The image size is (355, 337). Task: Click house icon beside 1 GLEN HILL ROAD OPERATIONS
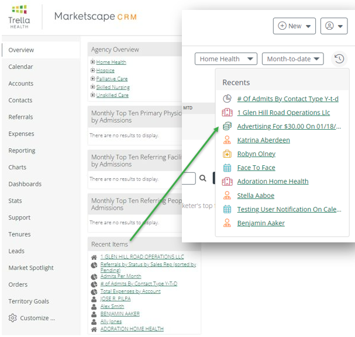[x=94, y=257]
